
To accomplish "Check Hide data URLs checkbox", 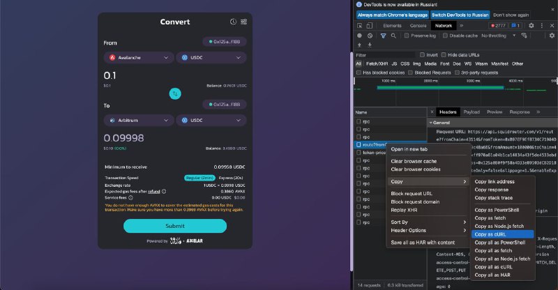I will pos(444,55).
